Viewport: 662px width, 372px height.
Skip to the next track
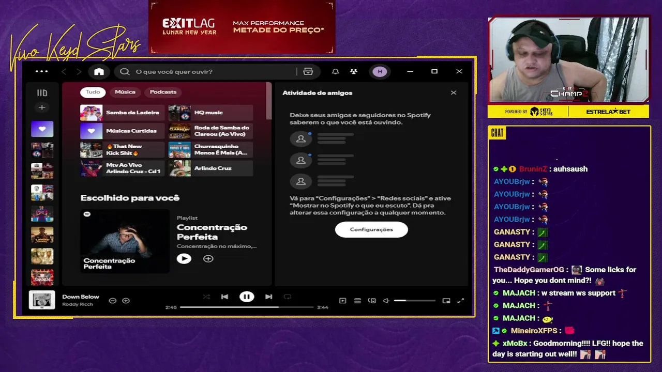pyautogui.click(x=268, y=297)
